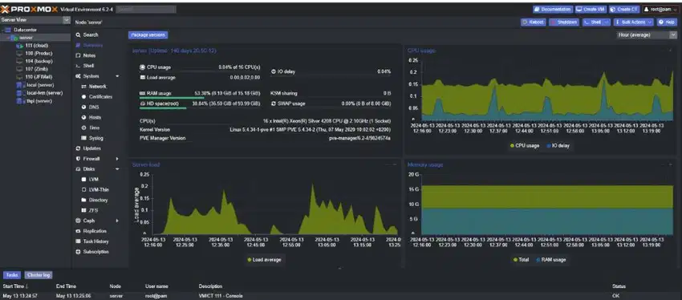Image resolution: width=682 pixels, height=300 pixels.
Task: Collapse the Disks submenu
Action: tap(117, 169)
